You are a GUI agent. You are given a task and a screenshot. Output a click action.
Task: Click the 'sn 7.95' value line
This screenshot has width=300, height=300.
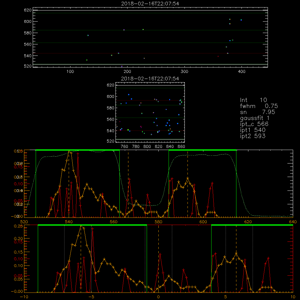coord(257,112)
